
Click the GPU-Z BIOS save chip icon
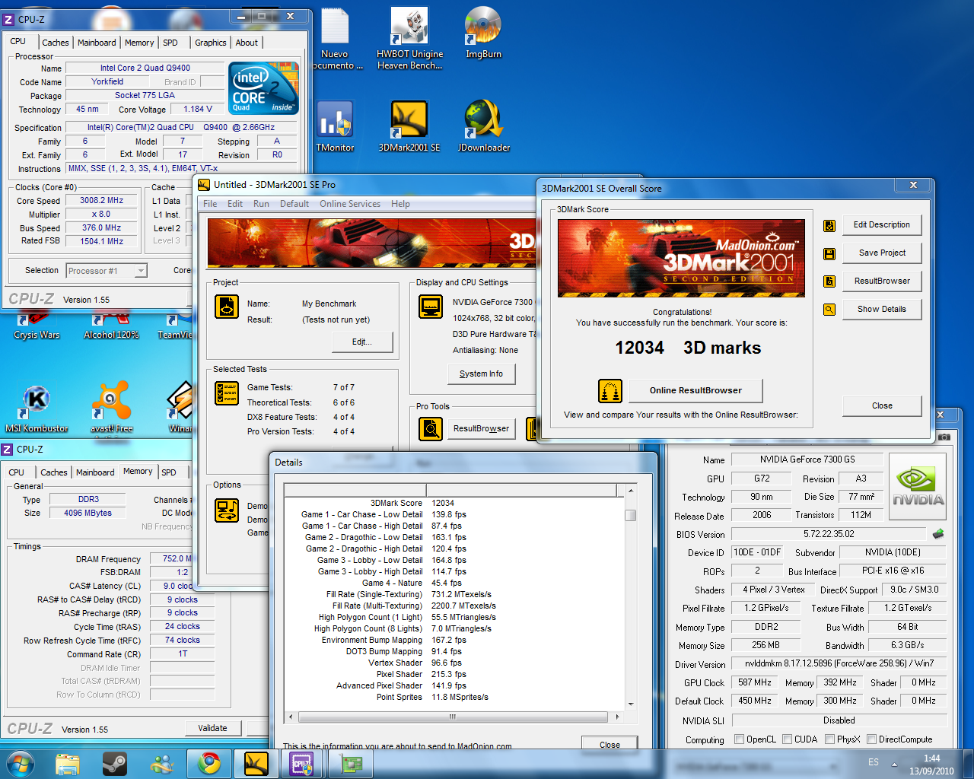[x=938, y=534]
